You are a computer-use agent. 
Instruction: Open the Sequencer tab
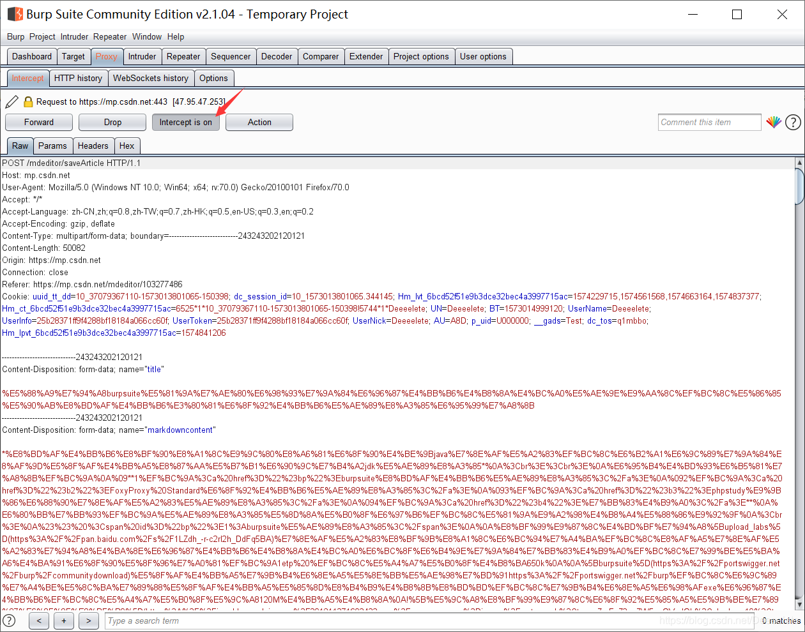pos(231,56)
